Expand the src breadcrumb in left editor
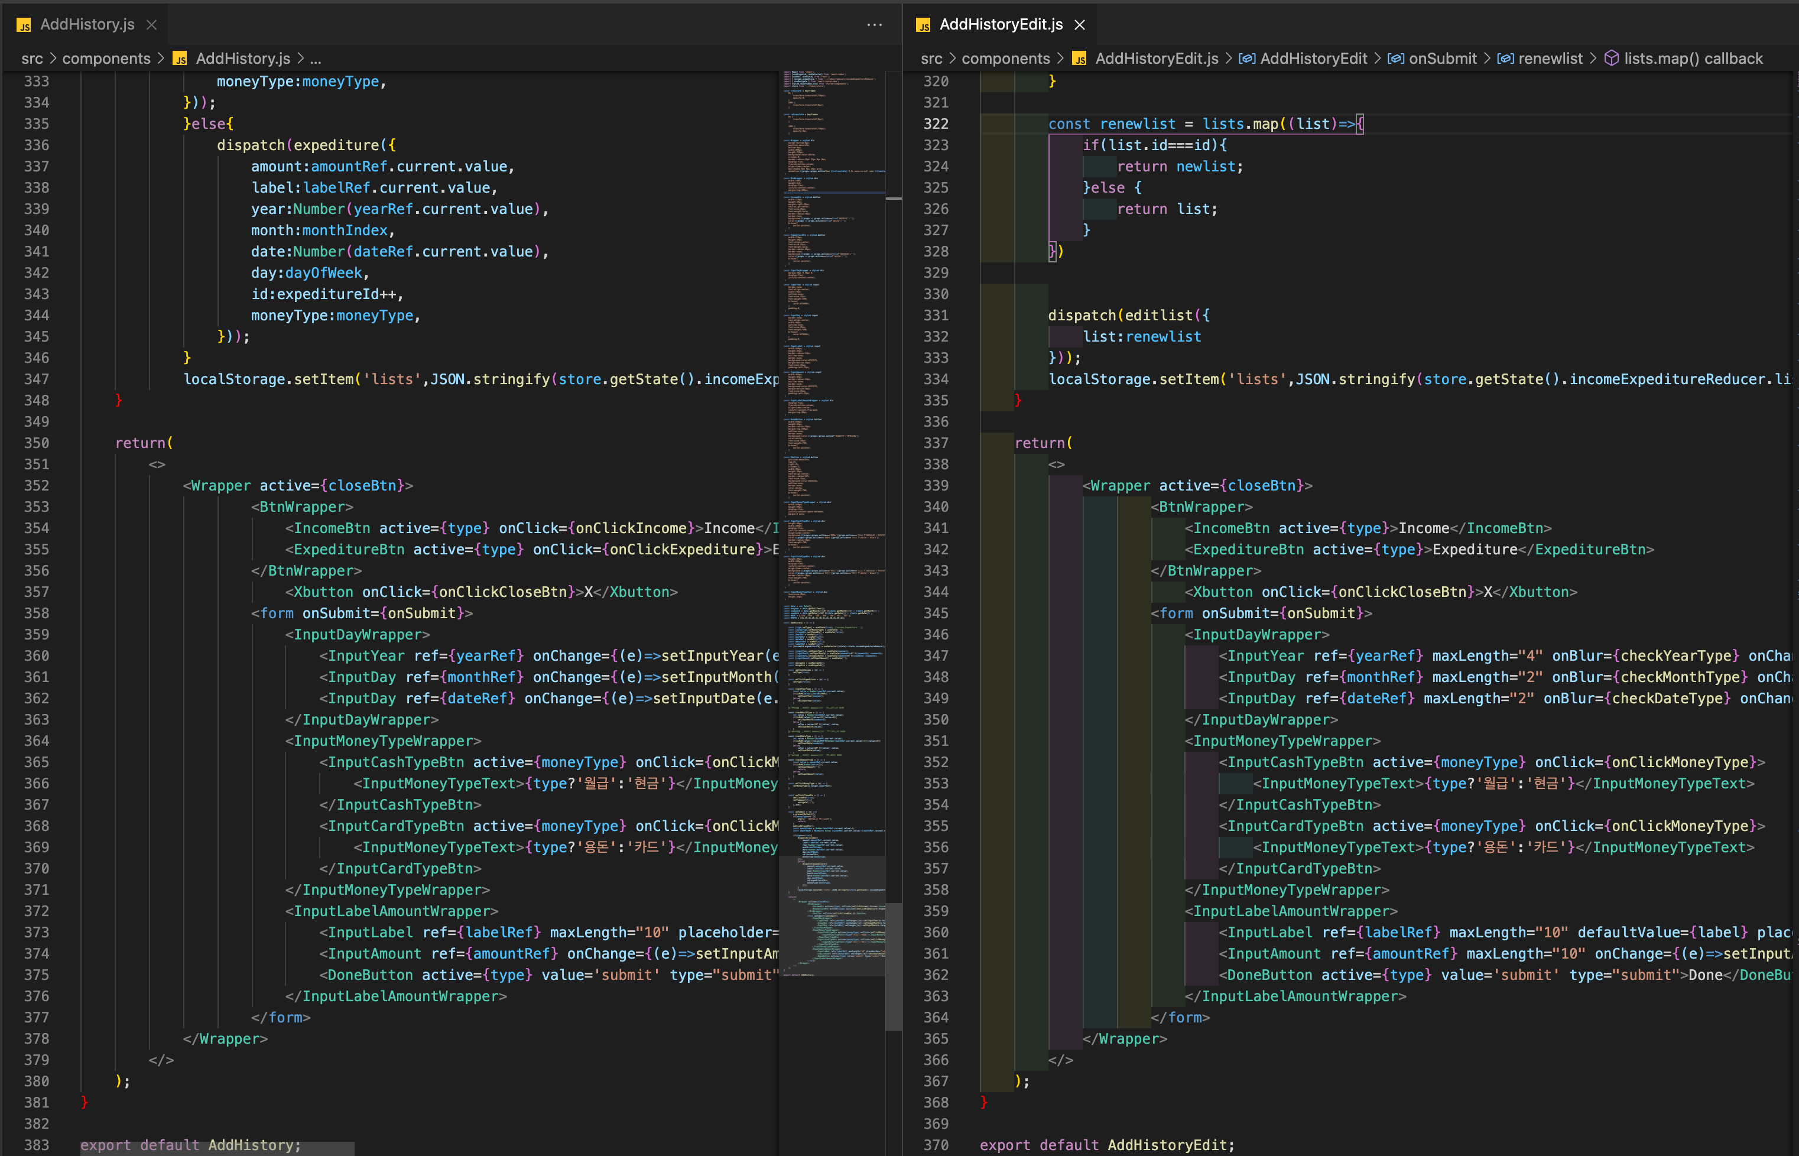 click(x=31, y=59)
